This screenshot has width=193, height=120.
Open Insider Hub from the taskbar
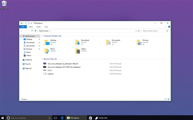click(101, 118)
